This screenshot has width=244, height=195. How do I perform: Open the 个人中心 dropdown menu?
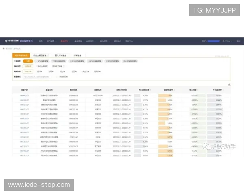tap(227, 41)
